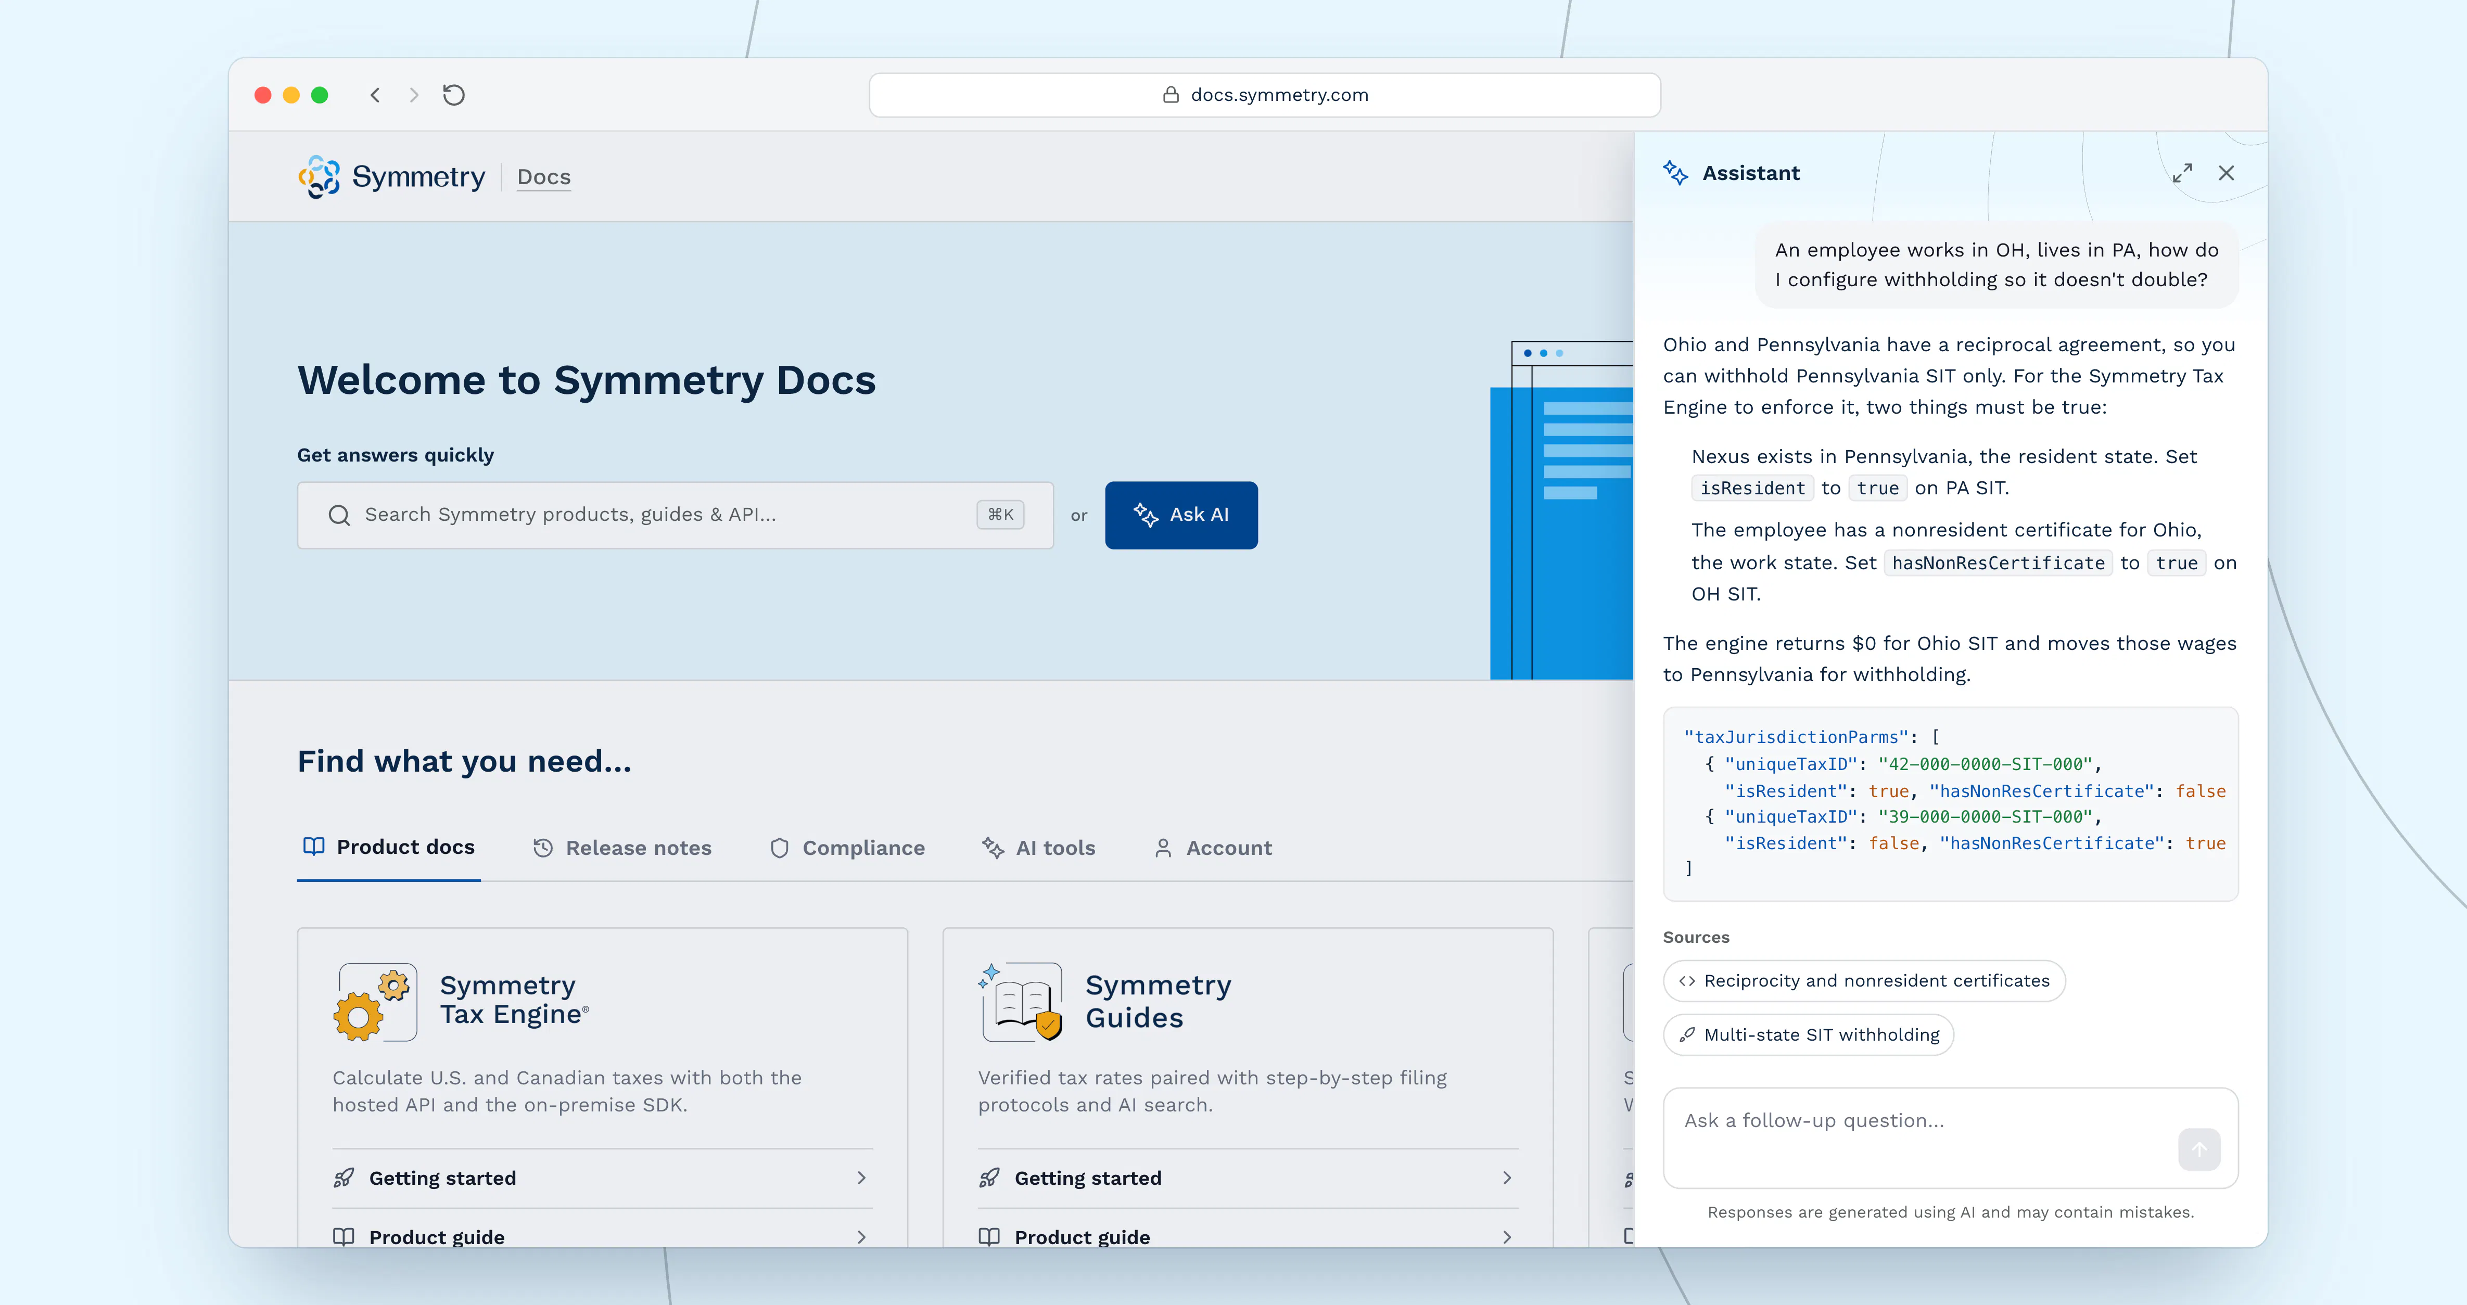Click the shield icon on Compliance tab
The width and height of the screenshot is (2467, 1305).
coord(780,848)
